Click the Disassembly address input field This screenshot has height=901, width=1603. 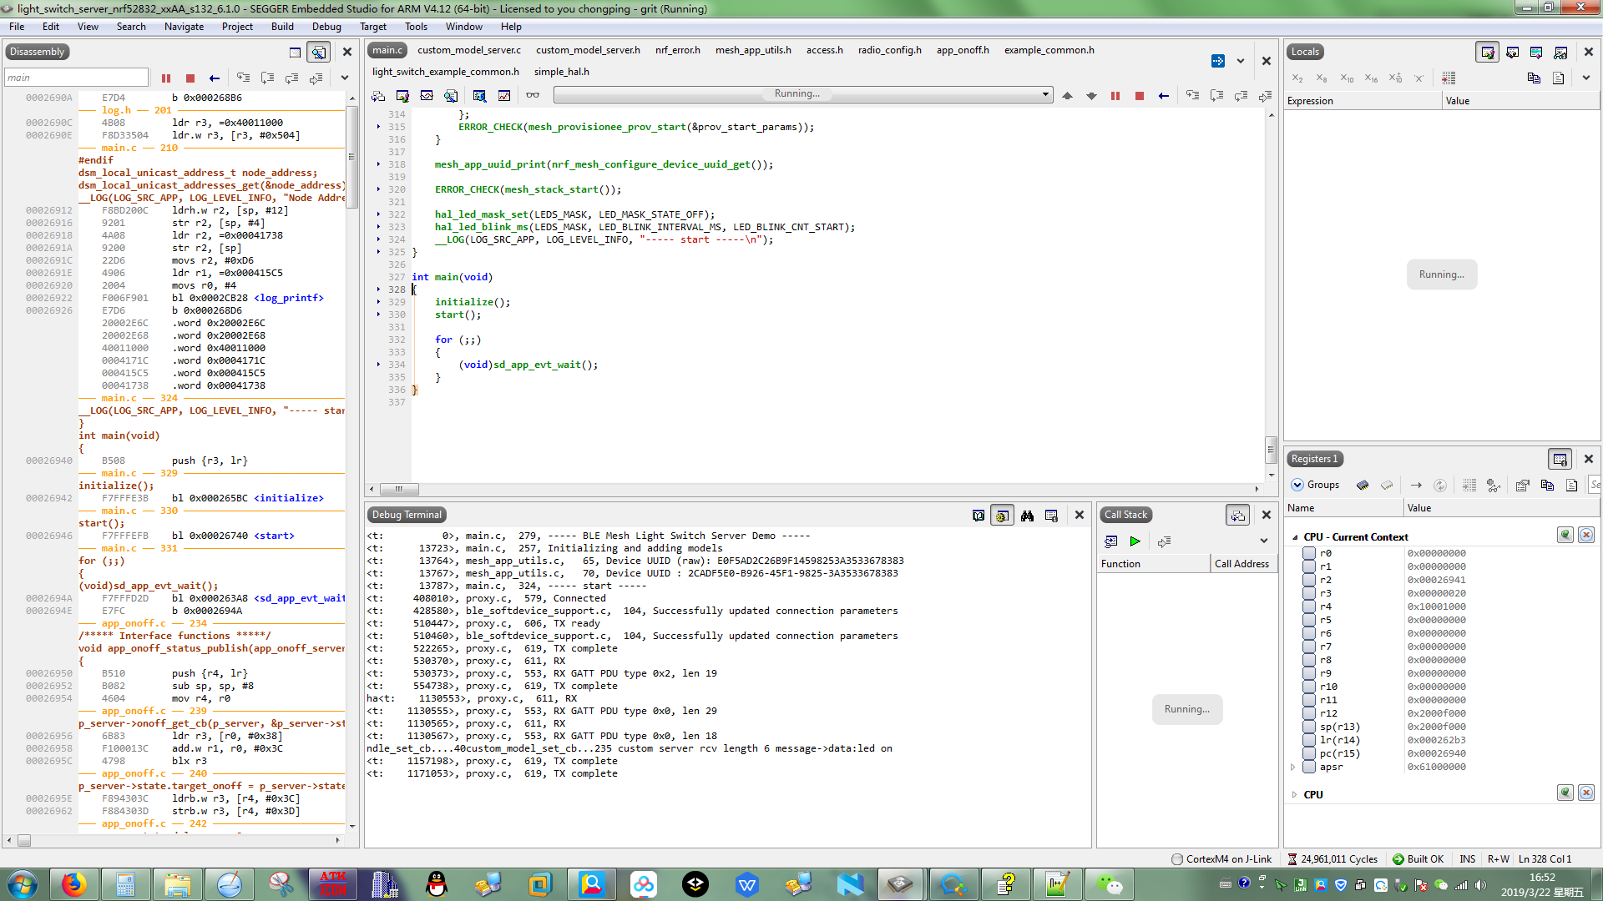click(76, 78)
